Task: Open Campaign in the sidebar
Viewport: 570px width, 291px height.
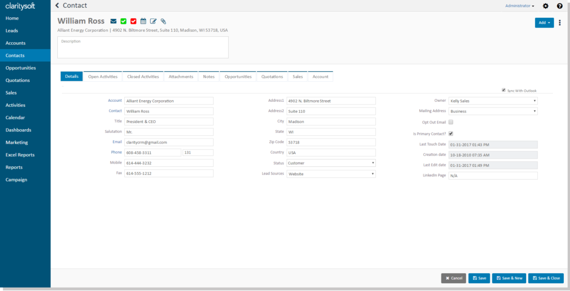Action: pos(25,180)
